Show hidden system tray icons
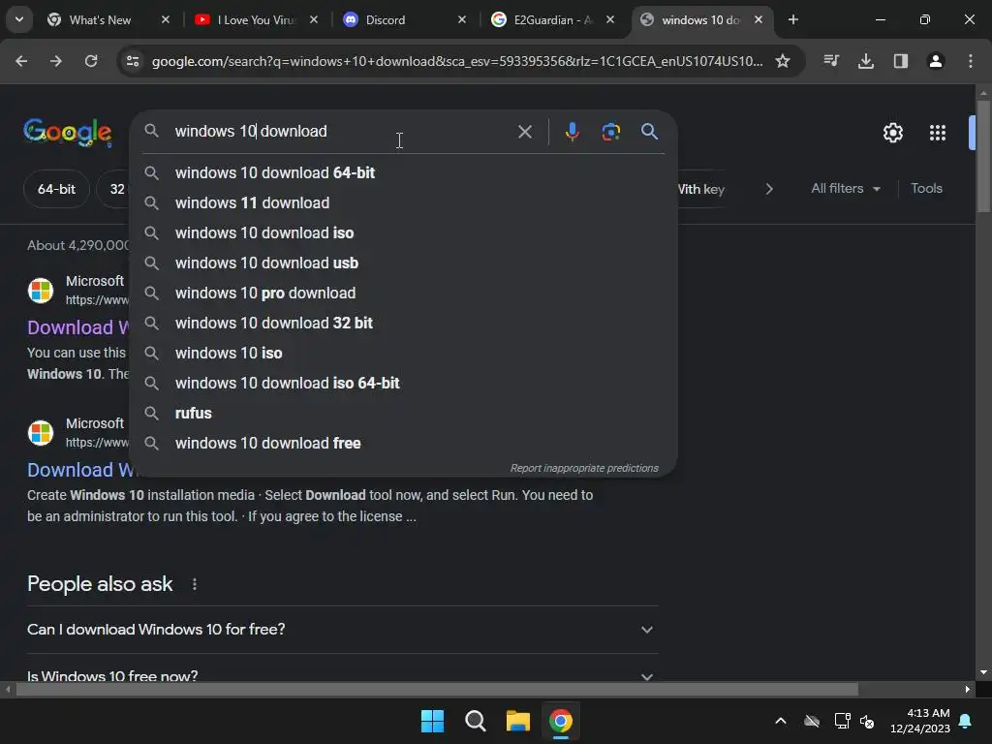Image resolution: width=992 pixels, height=744 pixels. 781,721
